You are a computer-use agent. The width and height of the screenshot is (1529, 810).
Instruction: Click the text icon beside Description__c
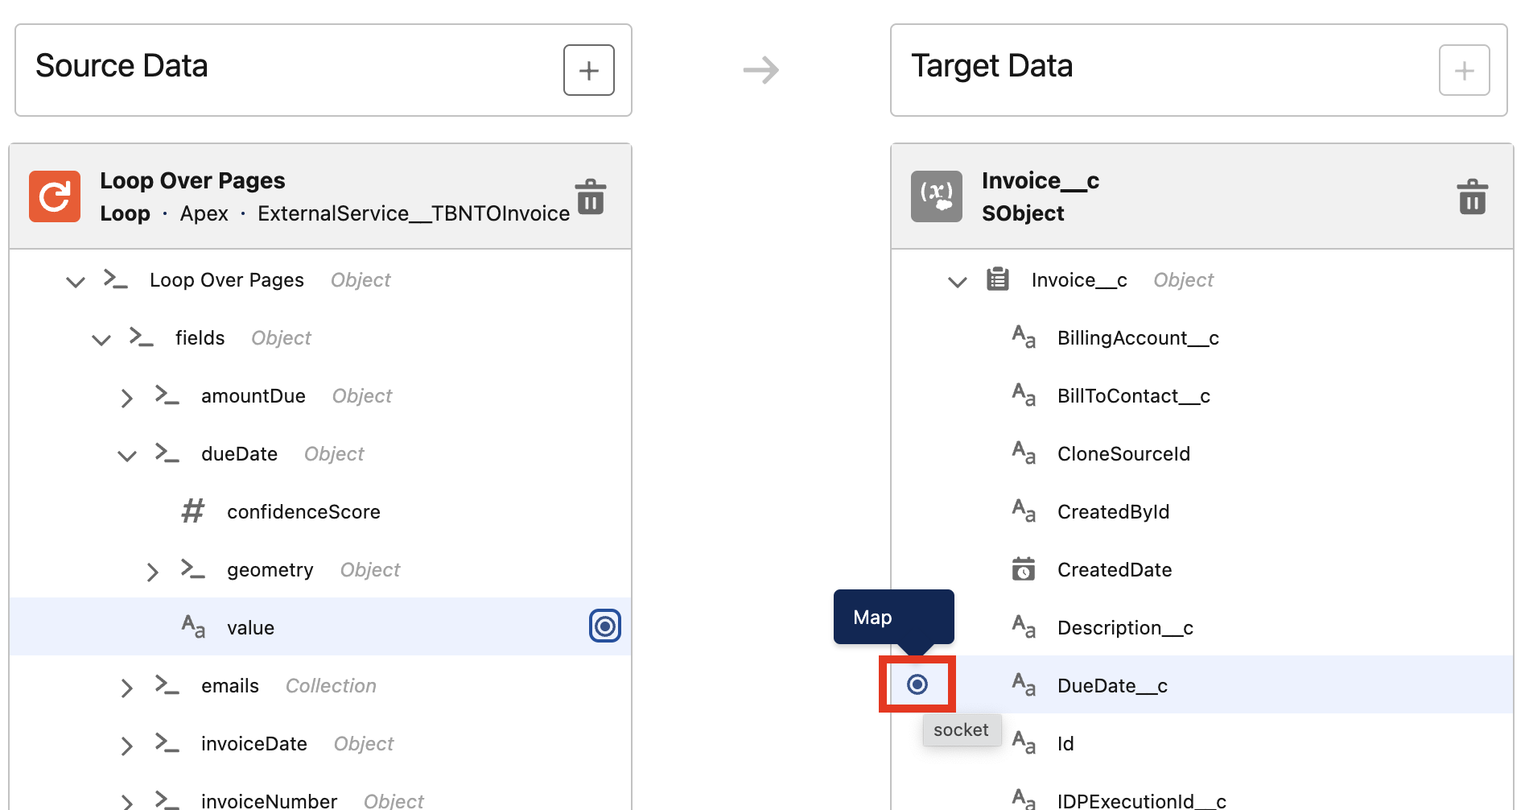(x=1024, y=627)
